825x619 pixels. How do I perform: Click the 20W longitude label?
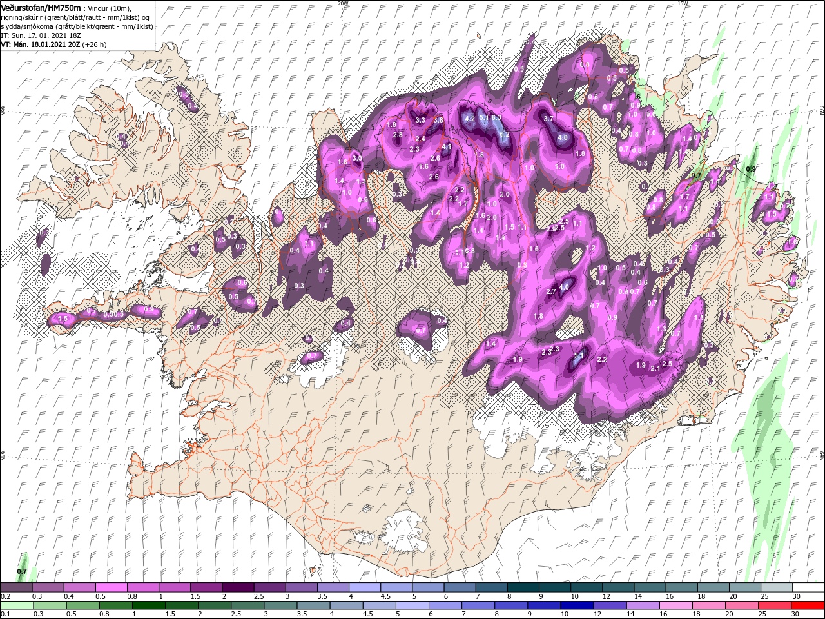pyautogui.click(x=343, y=3)
